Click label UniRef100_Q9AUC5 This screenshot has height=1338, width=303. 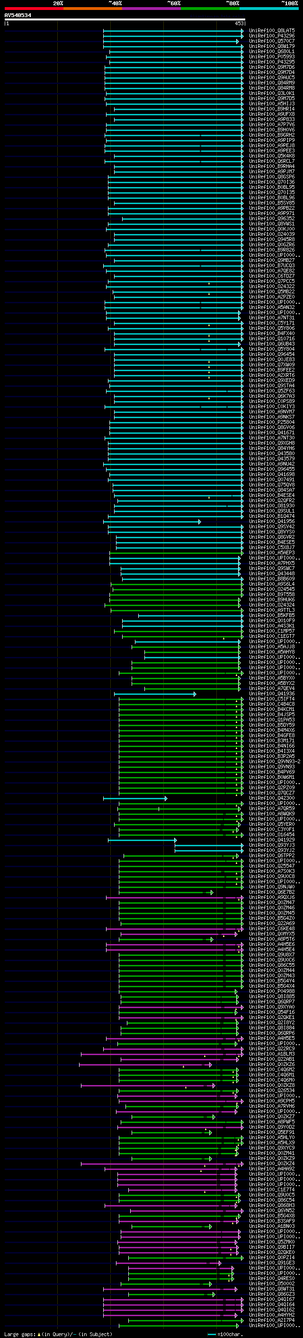coord(272,77)
